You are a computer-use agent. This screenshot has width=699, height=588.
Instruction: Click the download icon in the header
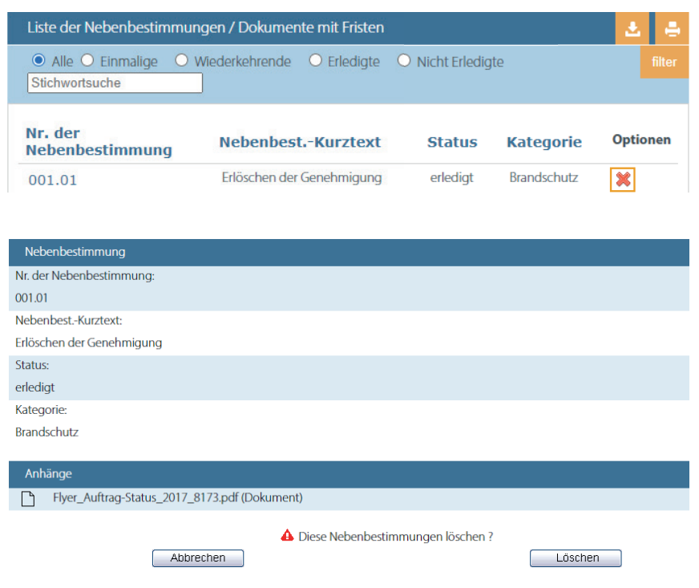[632, 29]
